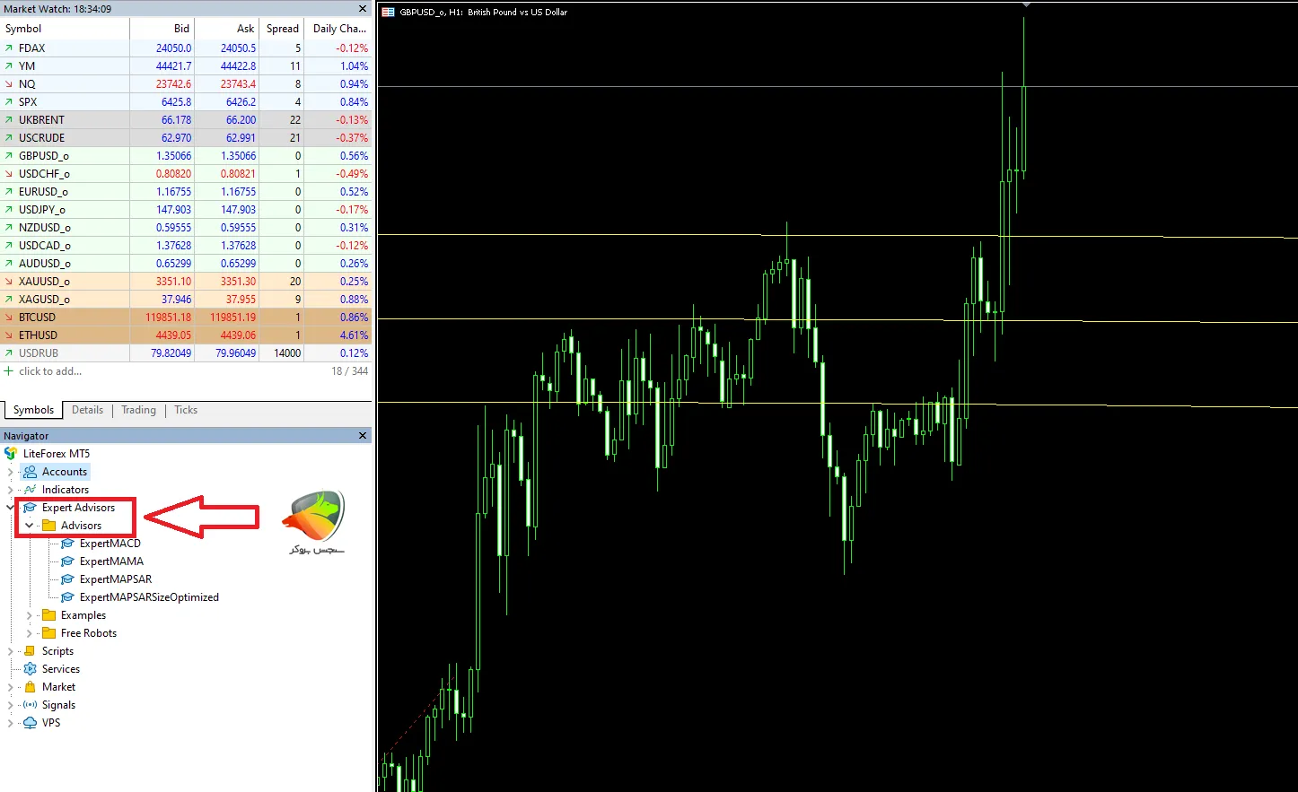The width and height of the screenshot is (1298, 792).
Task: Click the red down arrow beside ETHUSD
Action: pyautogui.click(x=9, y=335)
